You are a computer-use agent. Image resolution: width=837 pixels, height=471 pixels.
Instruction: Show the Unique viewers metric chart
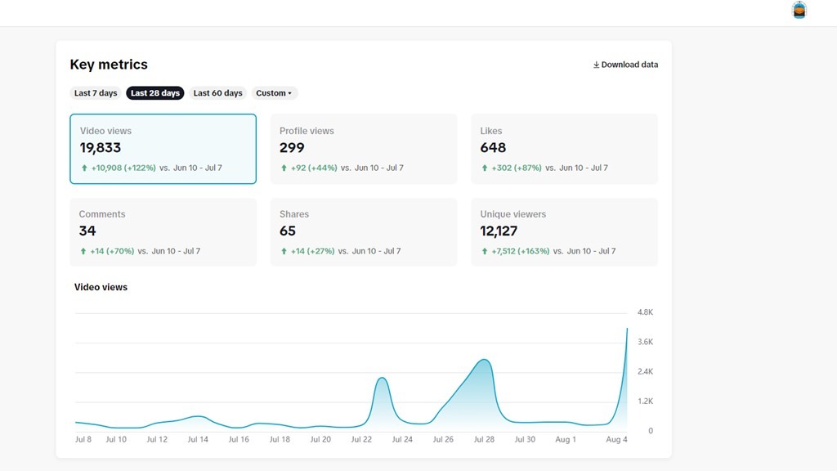(564, 232)
